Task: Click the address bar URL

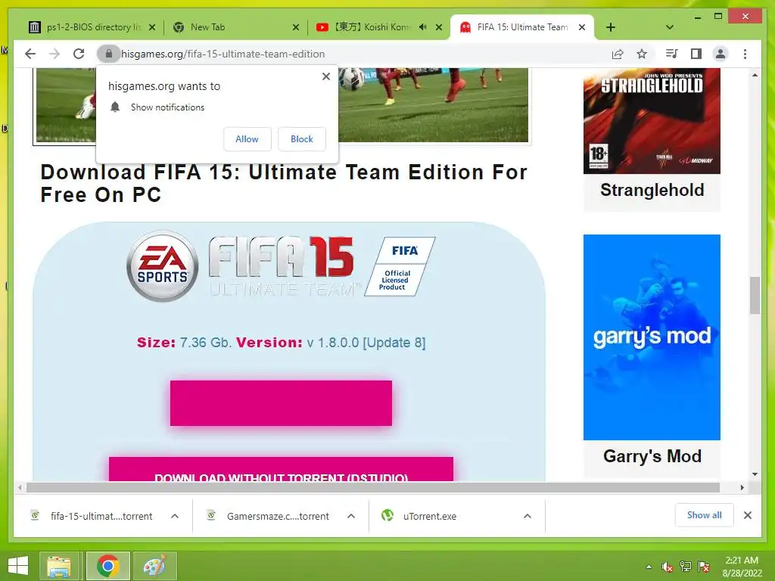Action: (x=223, y=54)
